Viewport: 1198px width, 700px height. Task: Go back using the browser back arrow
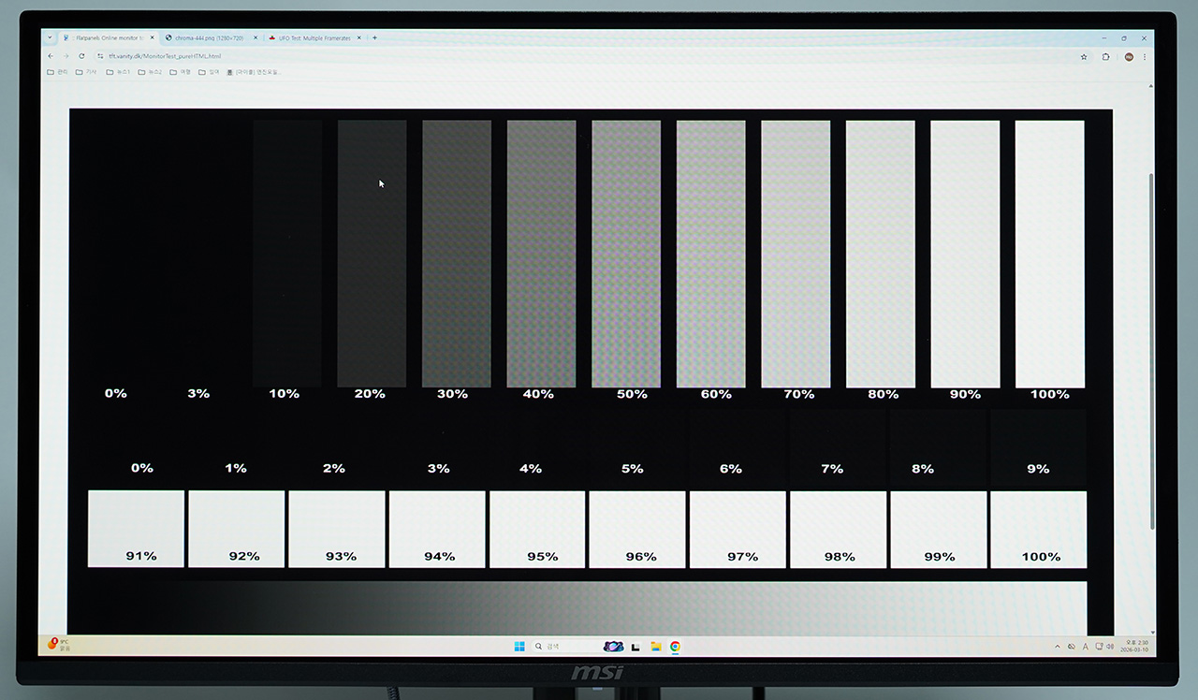point(50,56)
